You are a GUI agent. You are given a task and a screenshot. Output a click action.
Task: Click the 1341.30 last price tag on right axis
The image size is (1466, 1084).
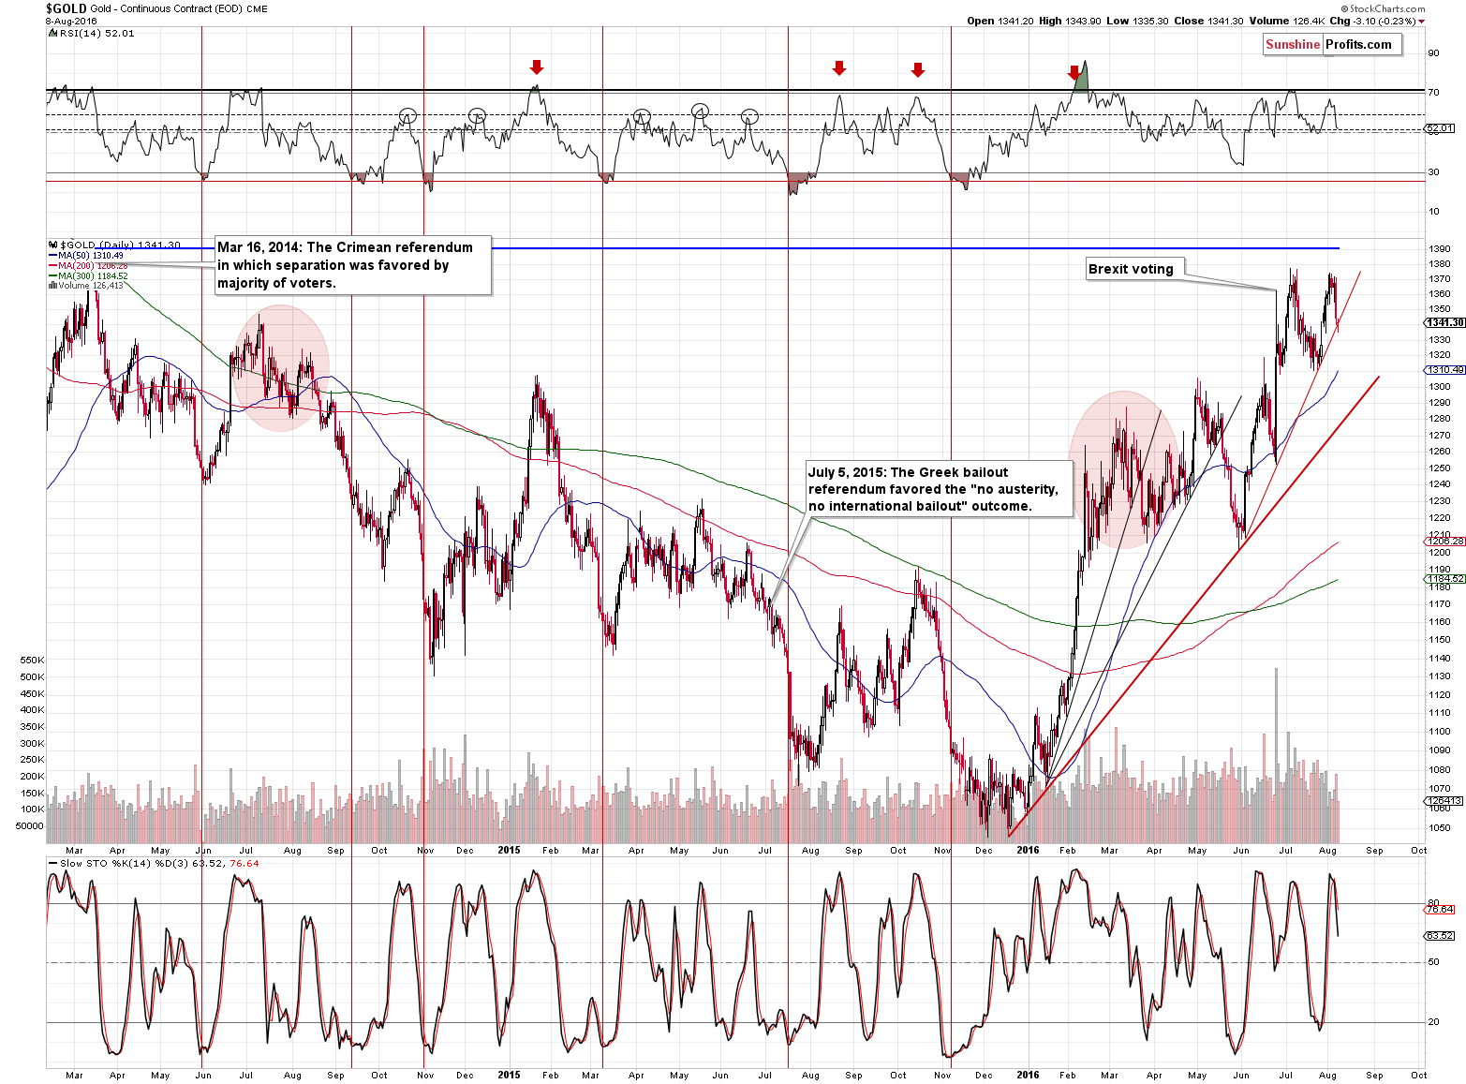coord(1445,322)
